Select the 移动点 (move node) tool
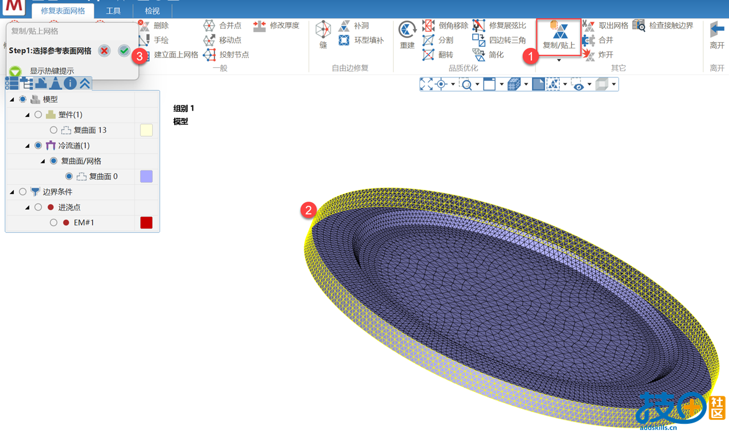729x434 pixels. point(223,40)
